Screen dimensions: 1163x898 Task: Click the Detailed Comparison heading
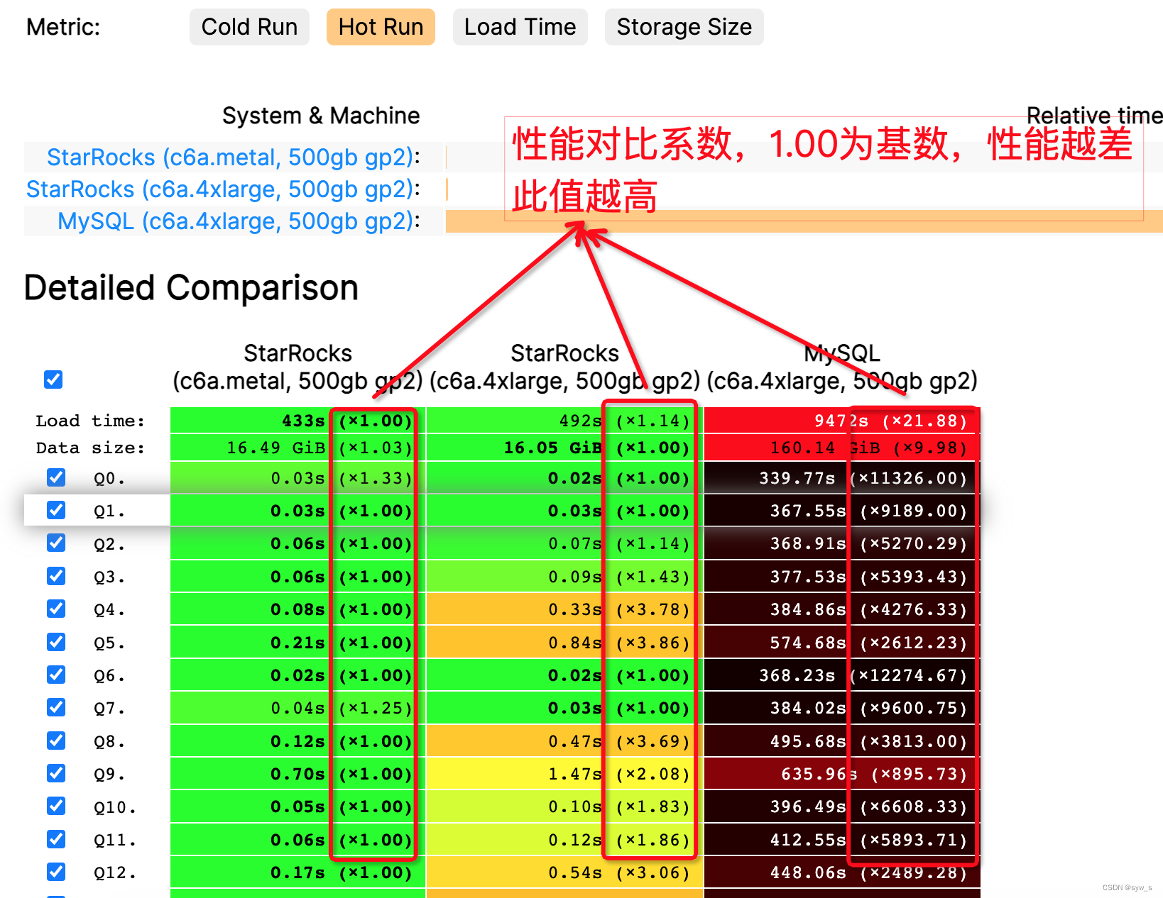pyautogui.click(x=191, y=288)
